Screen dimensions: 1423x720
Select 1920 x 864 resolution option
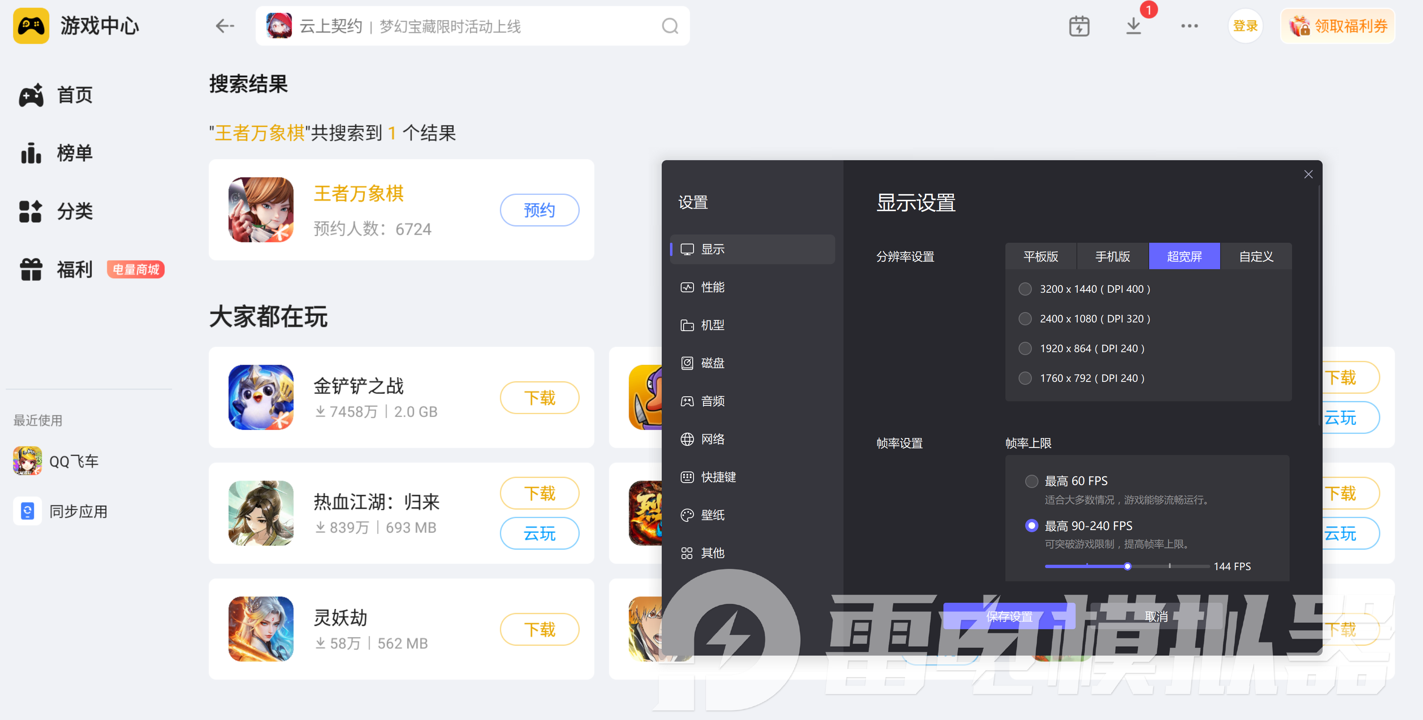[x=1025, y=348]
